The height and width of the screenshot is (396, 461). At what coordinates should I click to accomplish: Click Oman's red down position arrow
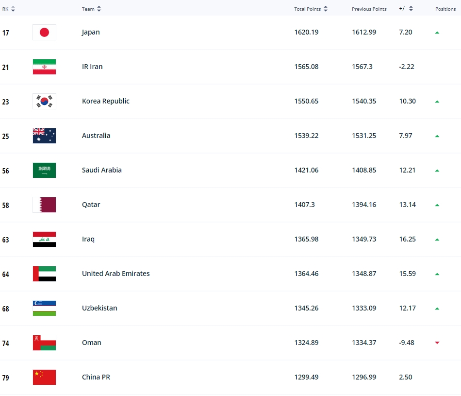[437, 343]
